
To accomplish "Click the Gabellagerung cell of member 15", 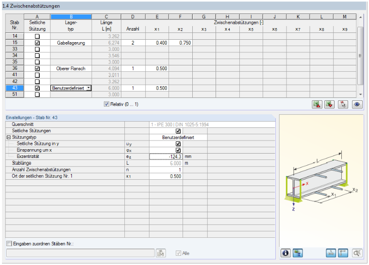I will point(71,43).
